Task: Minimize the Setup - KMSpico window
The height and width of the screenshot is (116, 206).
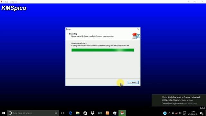Action: coord(189,2)
